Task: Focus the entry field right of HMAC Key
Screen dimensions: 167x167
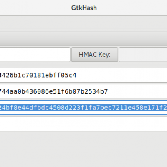Action: coord(143,55)
